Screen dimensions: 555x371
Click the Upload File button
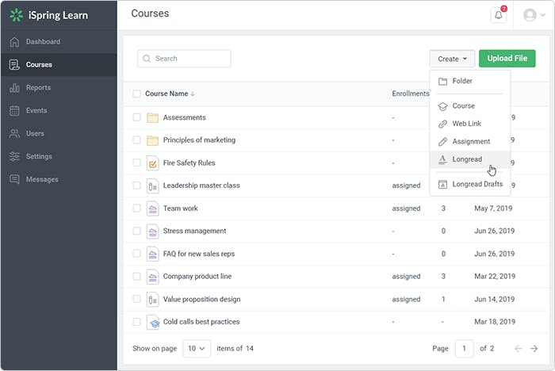point(507,59)
